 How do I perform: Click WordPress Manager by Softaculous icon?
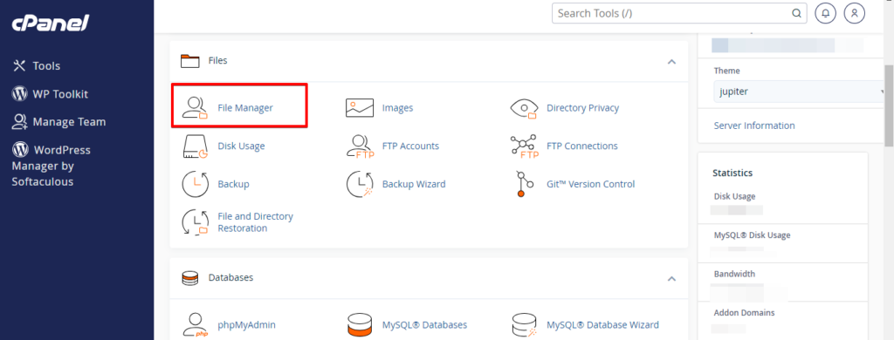tap(20, 150)
